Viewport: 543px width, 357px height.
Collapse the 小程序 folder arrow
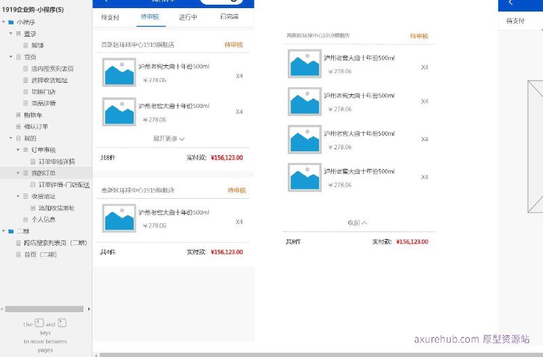(4, 22)
